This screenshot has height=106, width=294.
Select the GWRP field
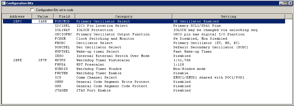tap(59, 82)
